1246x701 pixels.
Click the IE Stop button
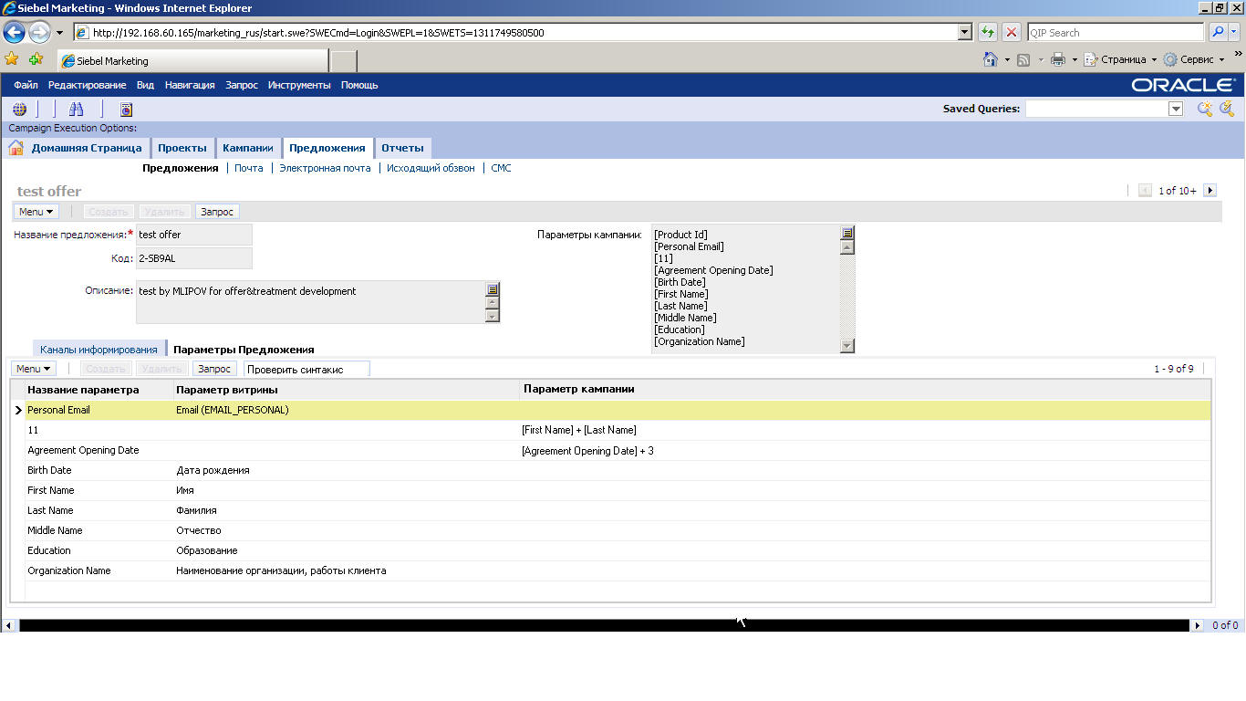(1012, 32)
